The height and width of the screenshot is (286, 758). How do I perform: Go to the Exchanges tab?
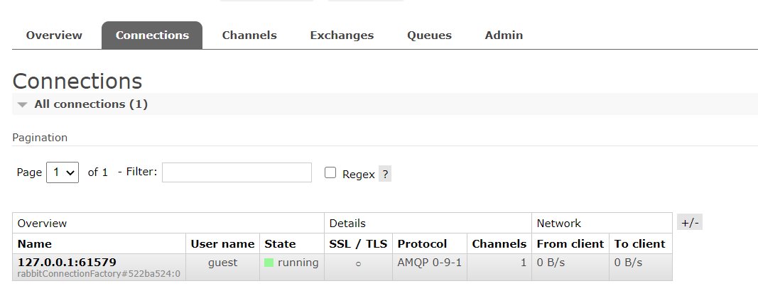[x=342, y=35]
